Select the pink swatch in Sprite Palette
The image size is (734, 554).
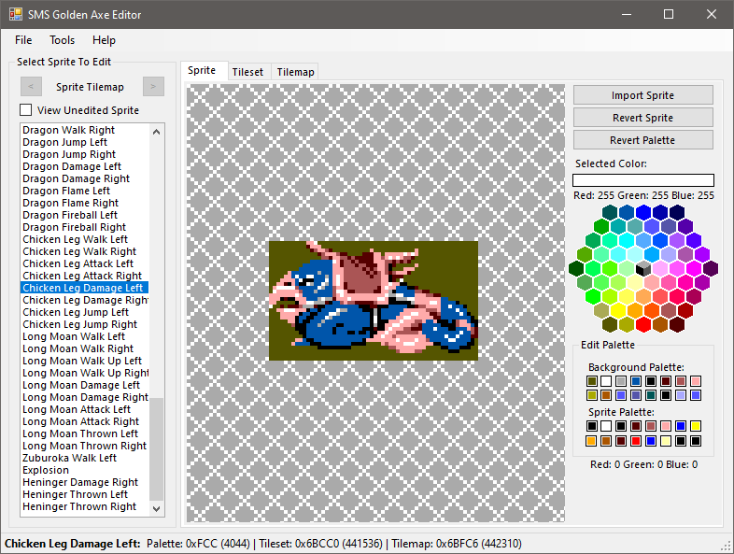(666, 426)
